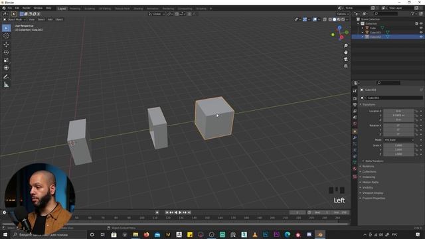Toggle Collection exclude-from-view-layer checkbox

pos(416,24)
